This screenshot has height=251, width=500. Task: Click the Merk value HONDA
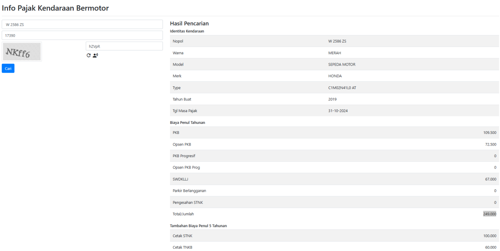[x=335, y=76]
